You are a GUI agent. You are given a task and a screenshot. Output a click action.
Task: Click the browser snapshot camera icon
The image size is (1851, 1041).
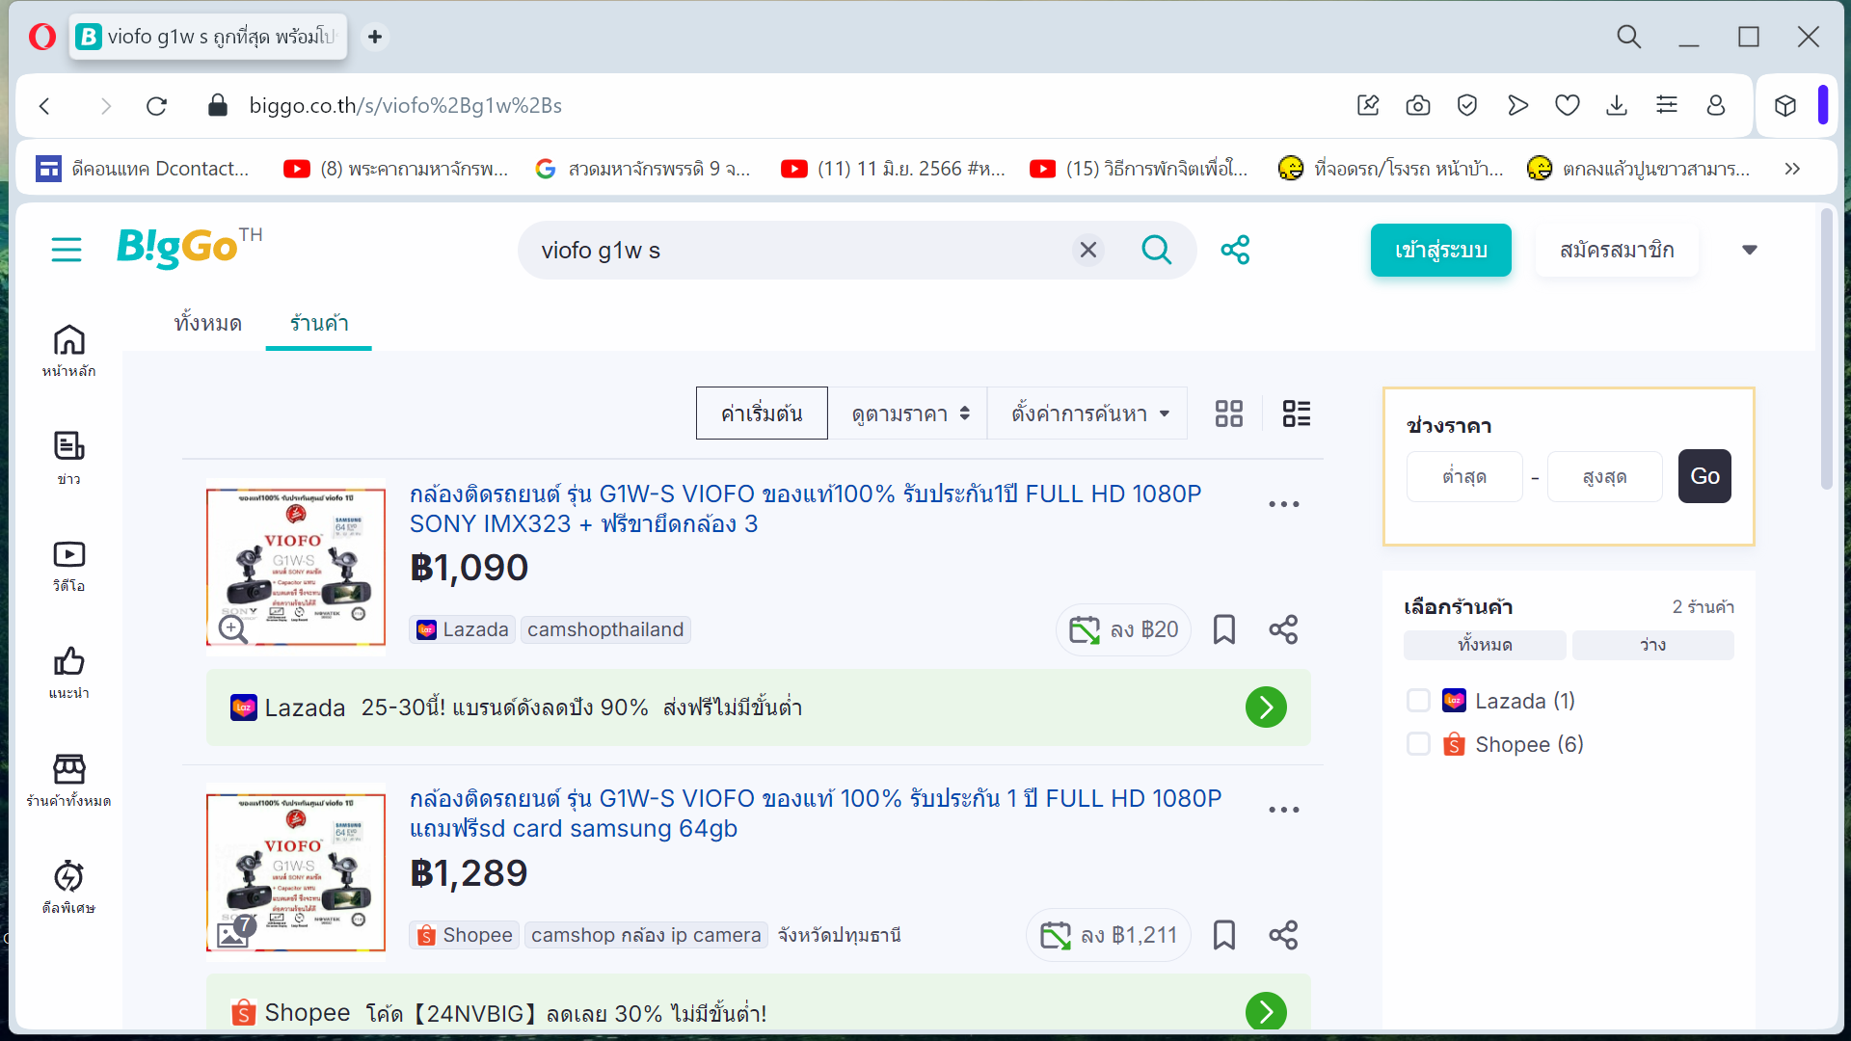tap(1417, 106)
